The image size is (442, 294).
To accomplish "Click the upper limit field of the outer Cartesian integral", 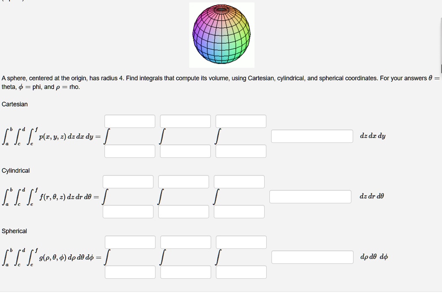I will (x=130, y=121).
